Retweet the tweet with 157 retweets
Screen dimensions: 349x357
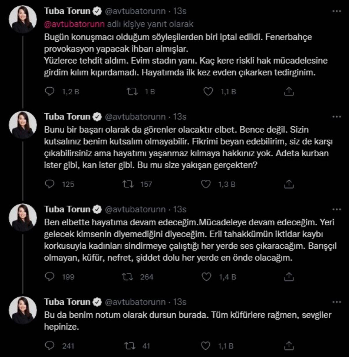(x=129, y=184)
